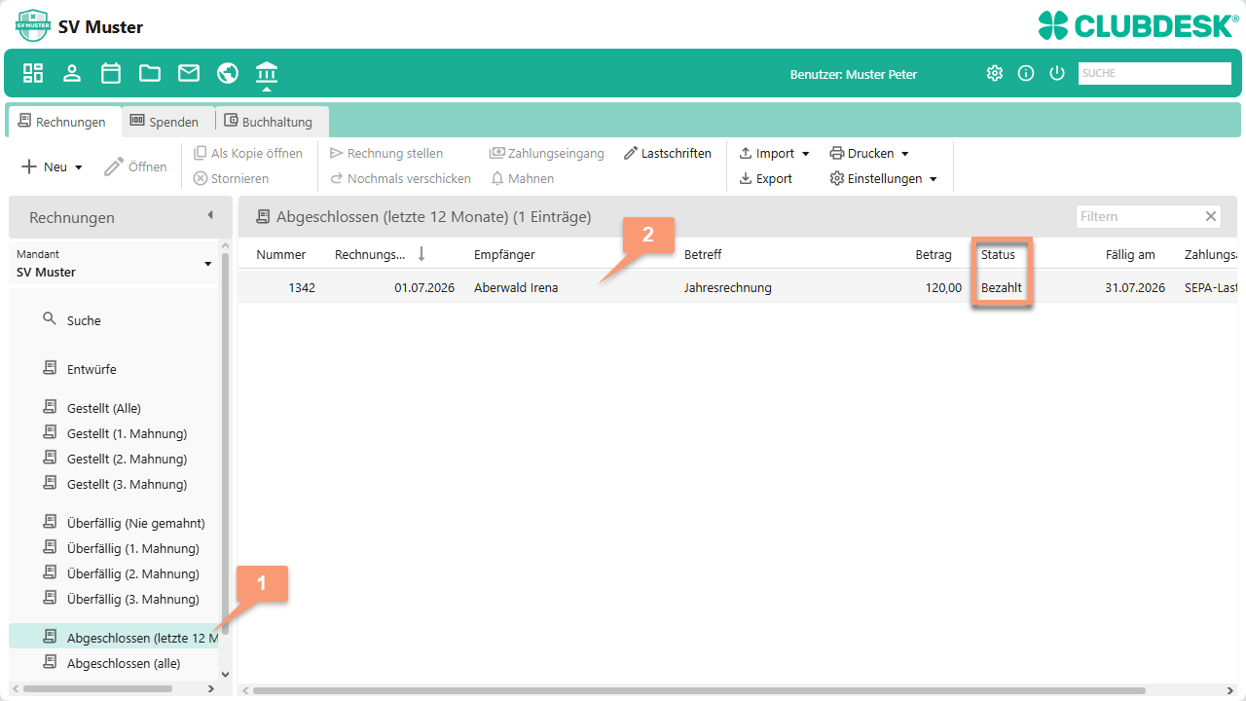This screenshot has width=1246, height=701.
Task: Click Zahlungseingang button
Action: pyautogui.click(x=547, y=153)
